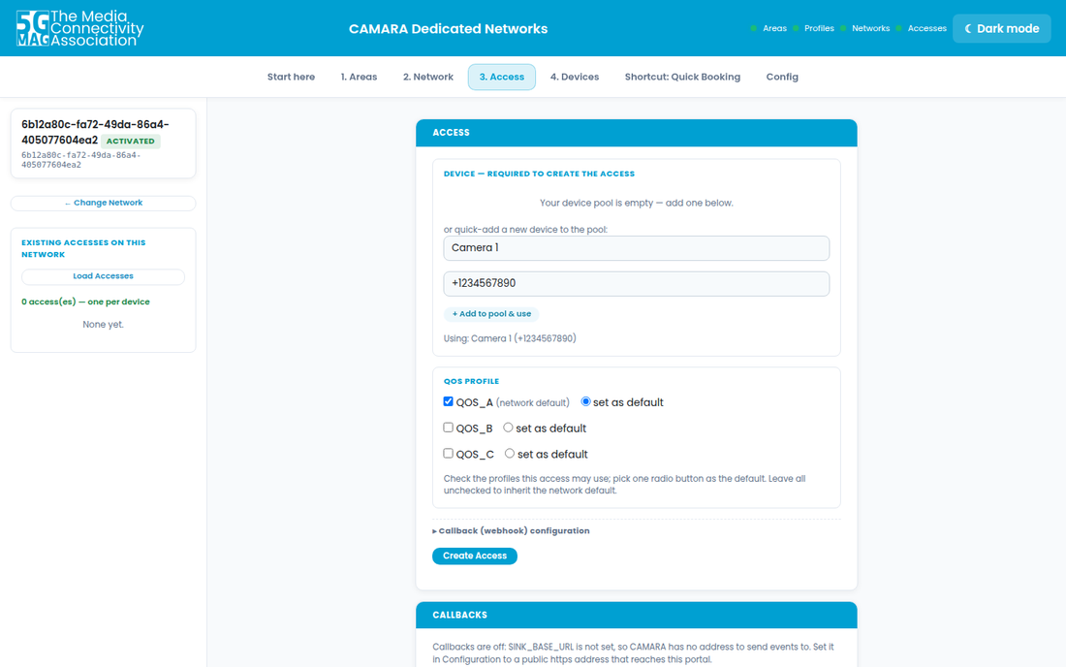Set QOS_B as default radio button

[508, 428]
